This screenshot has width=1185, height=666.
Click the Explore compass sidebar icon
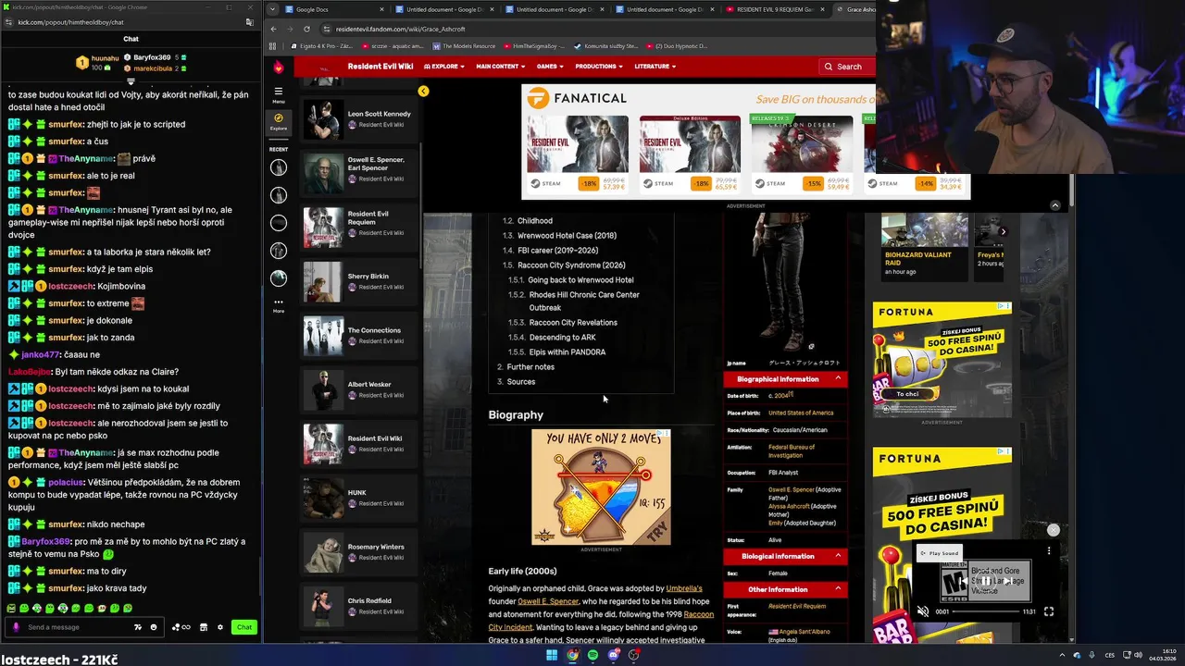click(279, 121)
